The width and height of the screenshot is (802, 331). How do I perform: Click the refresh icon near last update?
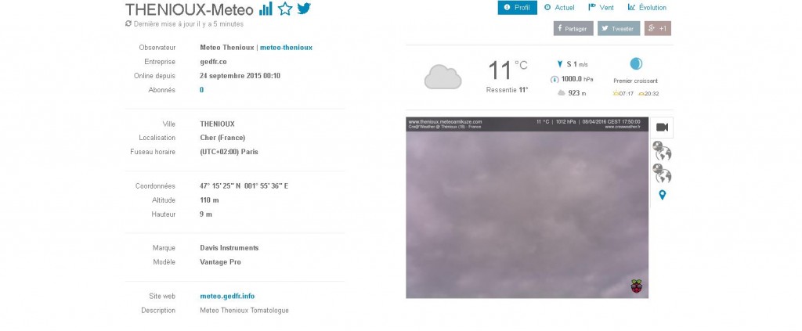click(128, 23)
